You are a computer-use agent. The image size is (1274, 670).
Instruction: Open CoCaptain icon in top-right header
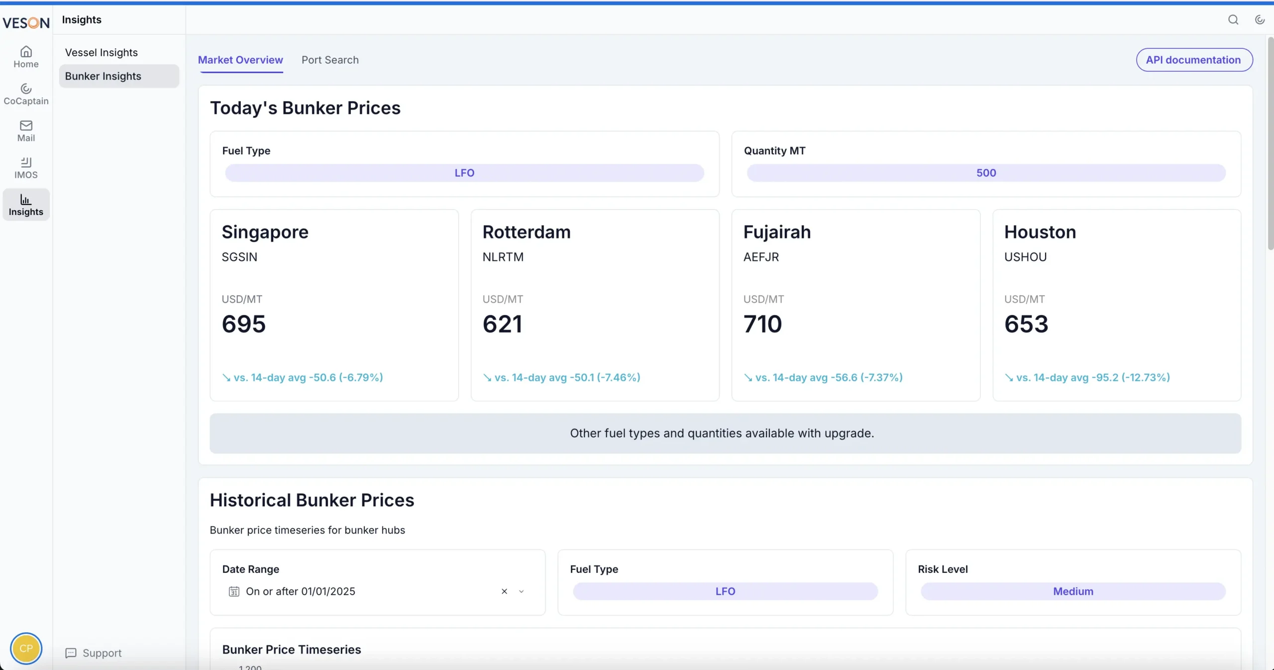pyautogui.click(x=1260, y=19)
